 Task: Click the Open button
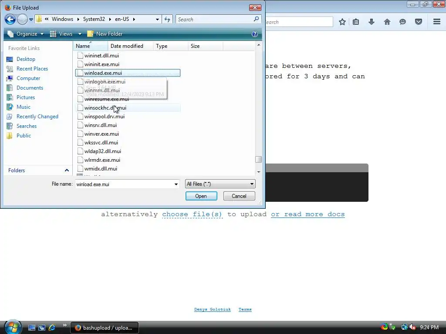(x=201, y=196)
